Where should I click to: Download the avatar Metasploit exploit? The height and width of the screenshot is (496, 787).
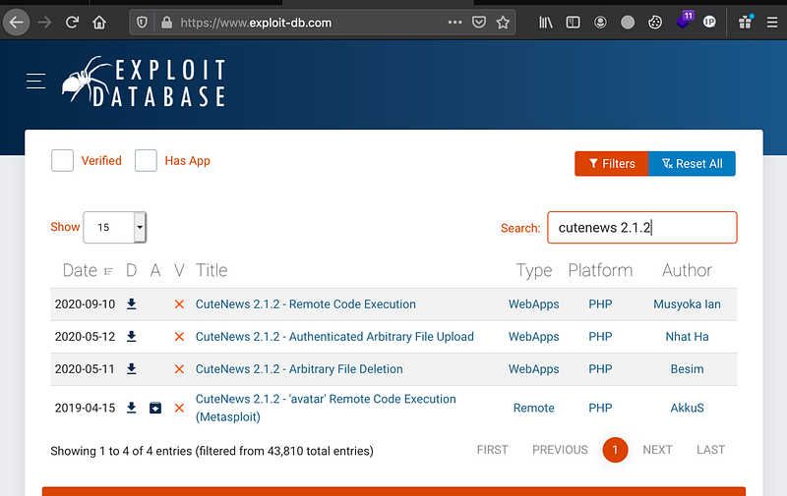(x=132, y=408)
